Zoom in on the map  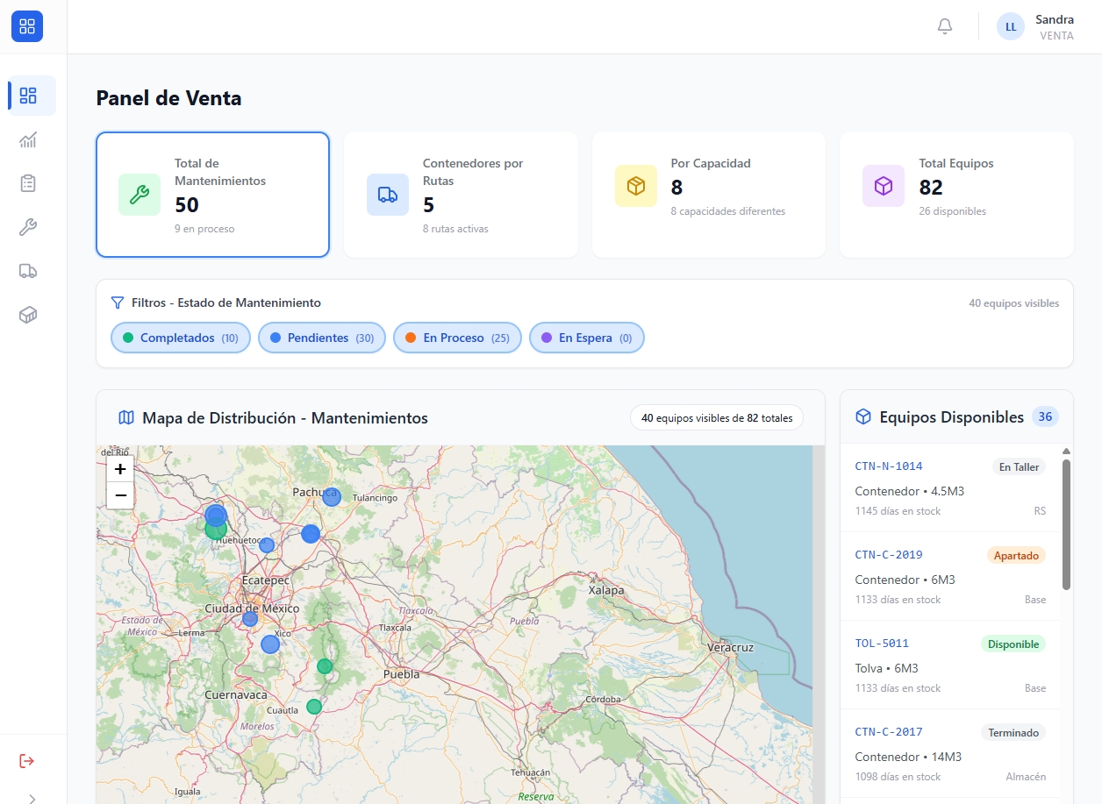point(120,469)
